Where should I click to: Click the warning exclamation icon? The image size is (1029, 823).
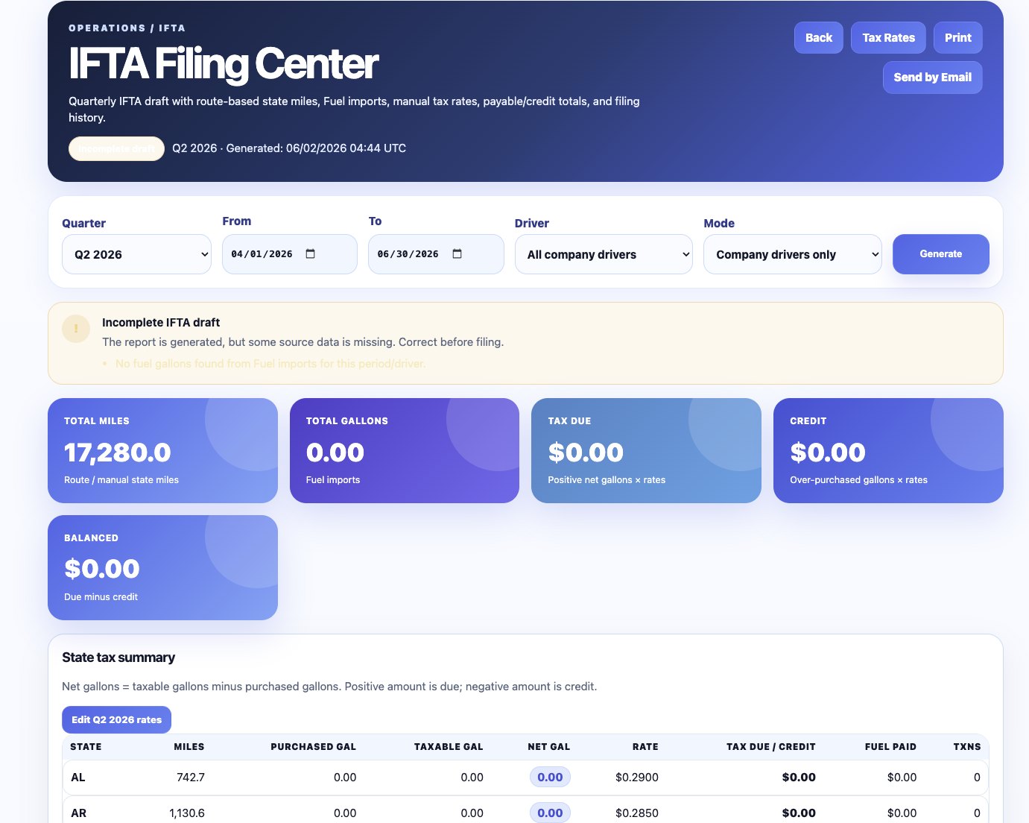[x=76, y=329]
